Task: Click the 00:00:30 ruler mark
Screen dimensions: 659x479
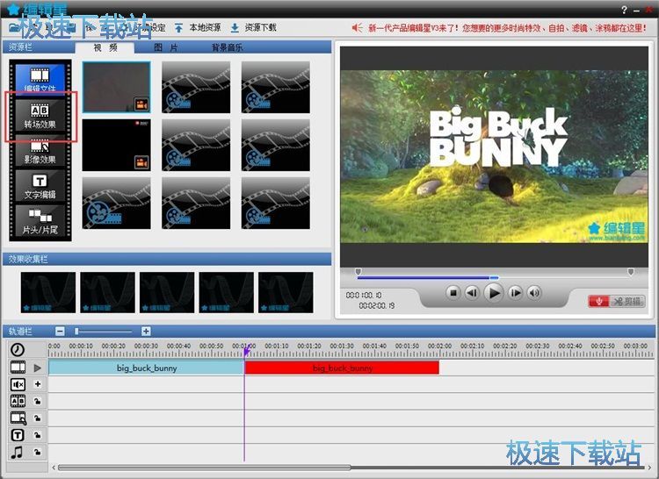Action: pyautogui.click(x=146, y=346)
